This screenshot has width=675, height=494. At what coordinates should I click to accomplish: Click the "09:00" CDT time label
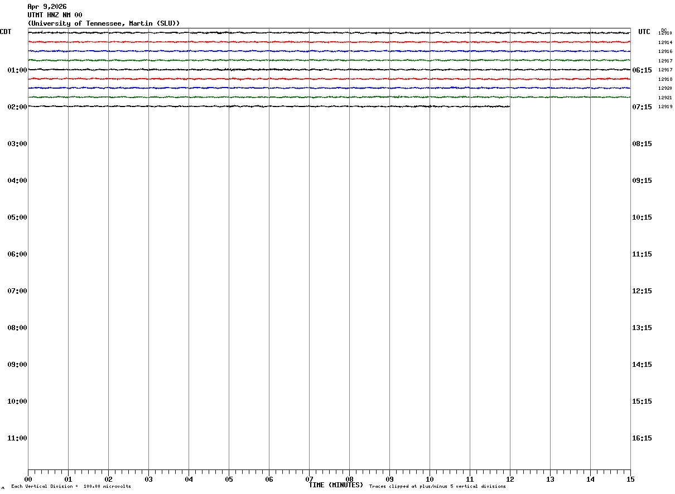[x=17, y=365]
